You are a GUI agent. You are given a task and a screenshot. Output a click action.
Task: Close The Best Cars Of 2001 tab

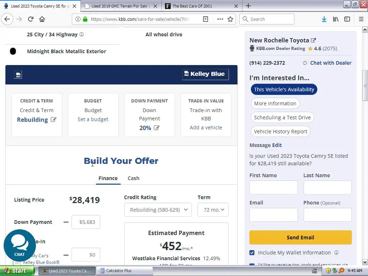236,6
